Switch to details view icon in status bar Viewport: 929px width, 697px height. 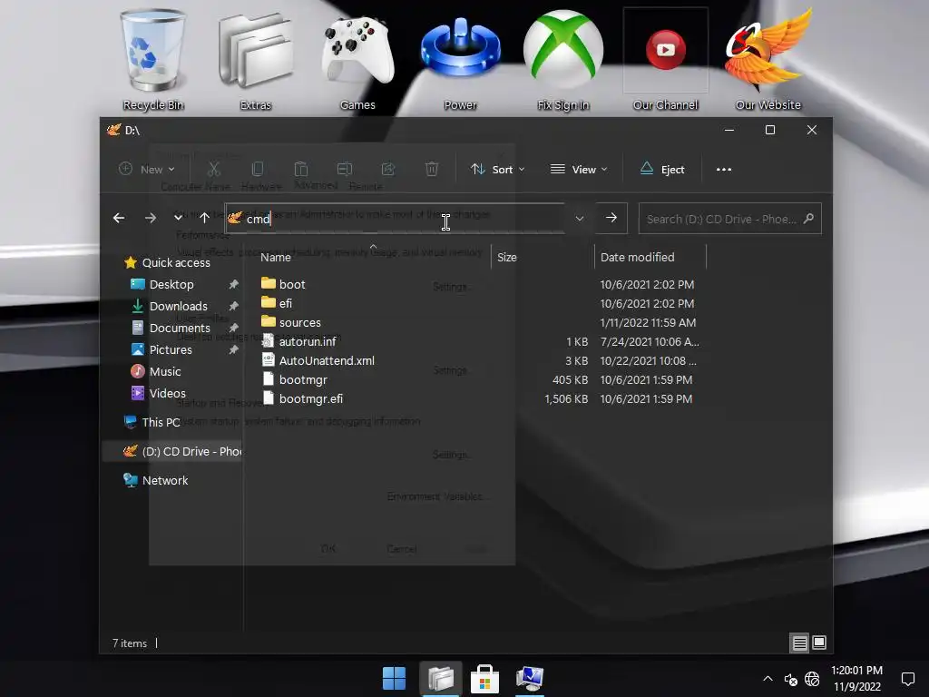(800, 643)
